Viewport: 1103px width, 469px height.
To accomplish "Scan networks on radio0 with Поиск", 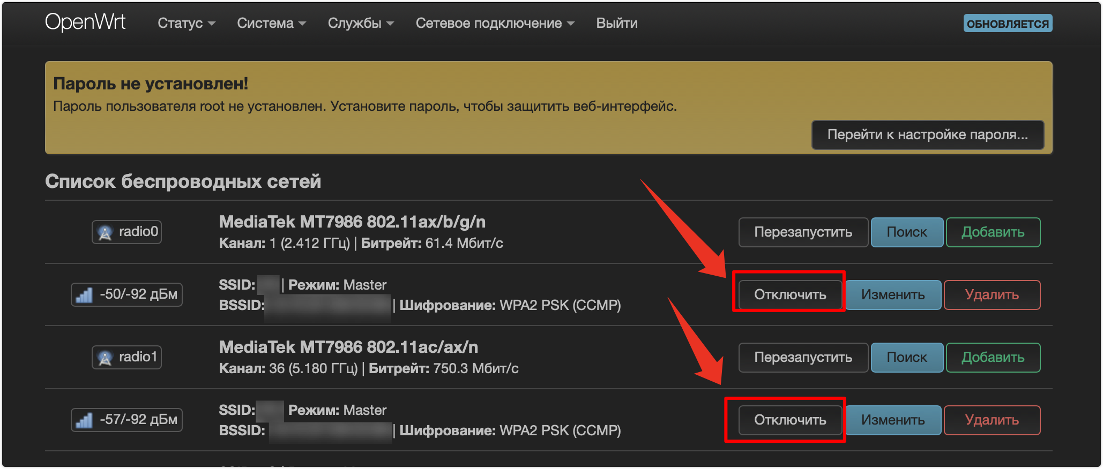I will [907, 232].
